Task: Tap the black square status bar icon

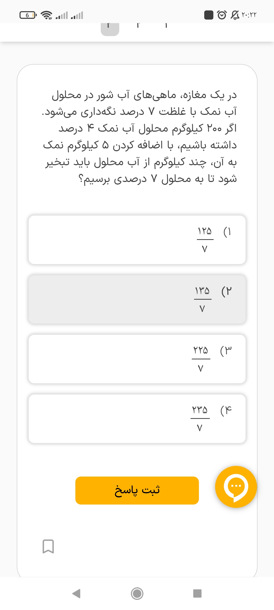Action: [209, 15]
